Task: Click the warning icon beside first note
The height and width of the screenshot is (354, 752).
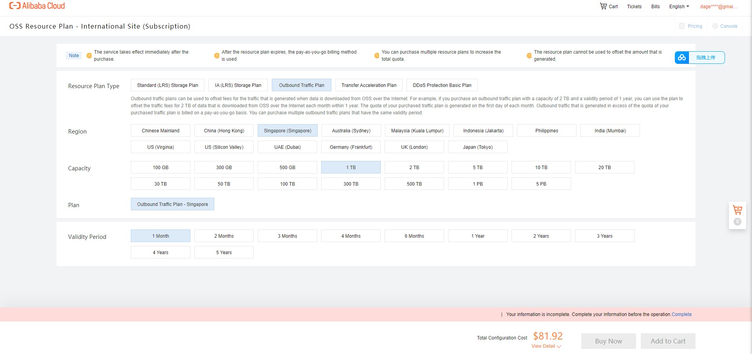Action: pyautogui.click(x=89, y=56)
